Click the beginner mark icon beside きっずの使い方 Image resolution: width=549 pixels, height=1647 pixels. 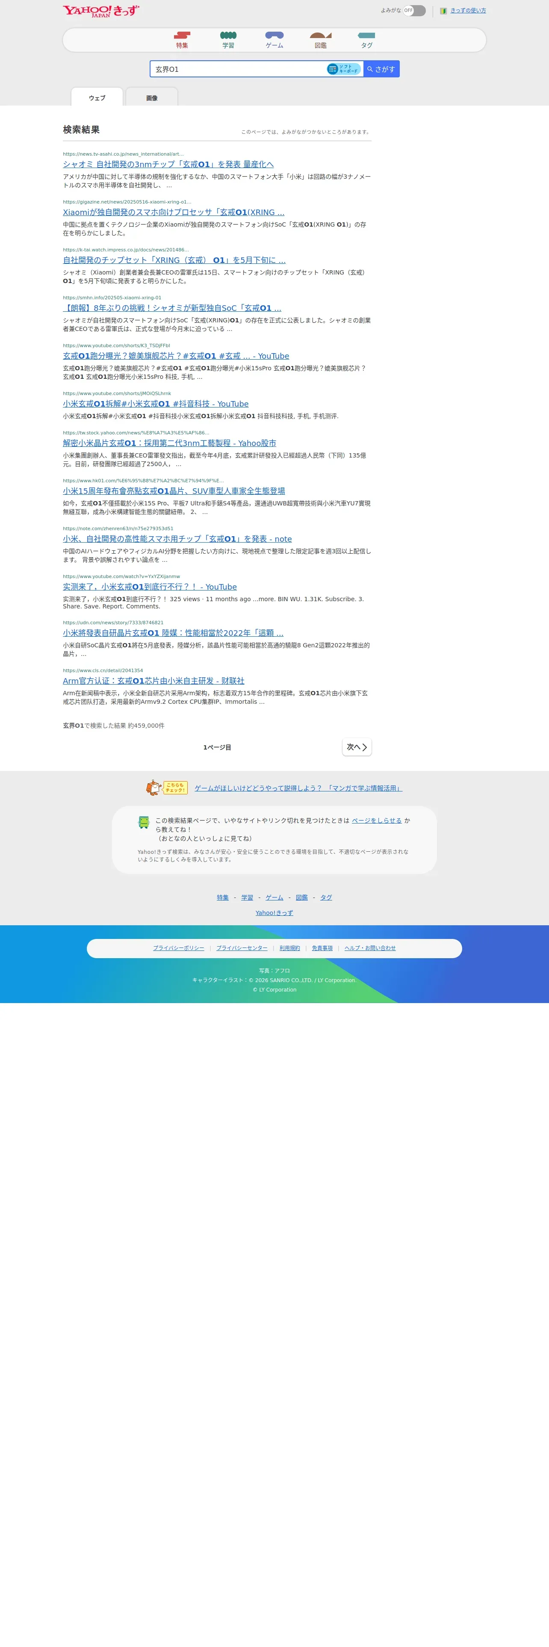coord(443,11)
